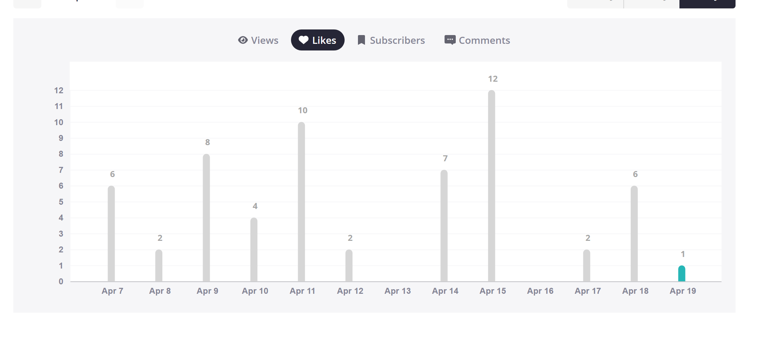Image resolution: width=772 pixels, height=339 pixels.
Task: Click the Apr 7 bar showing 6 likes
Action: [111, 233]
